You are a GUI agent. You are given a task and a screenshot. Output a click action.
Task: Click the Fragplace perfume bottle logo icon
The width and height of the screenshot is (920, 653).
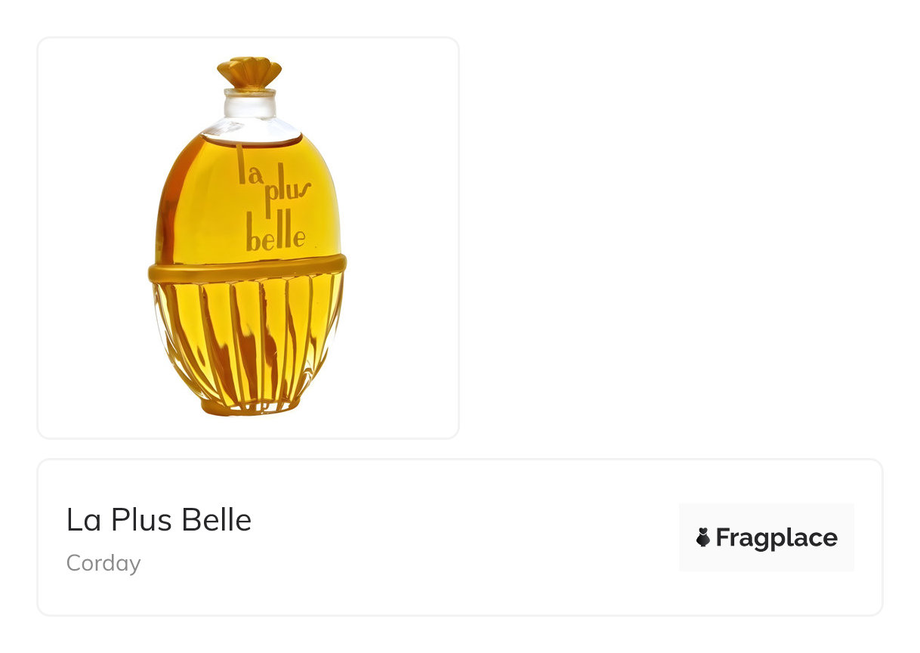(x=703, y=537)
